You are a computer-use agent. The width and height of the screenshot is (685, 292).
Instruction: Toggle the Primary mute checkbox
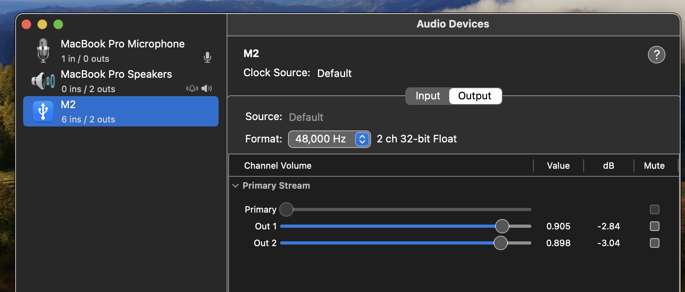655,209
